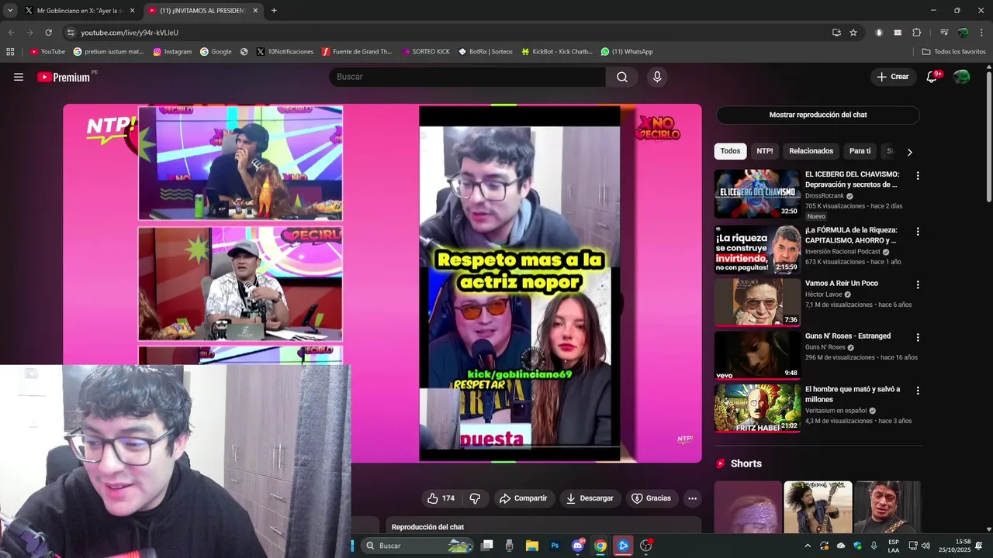
Task: Open options menu for Vamos A Reír Un Poco
Action: (917, 284)
